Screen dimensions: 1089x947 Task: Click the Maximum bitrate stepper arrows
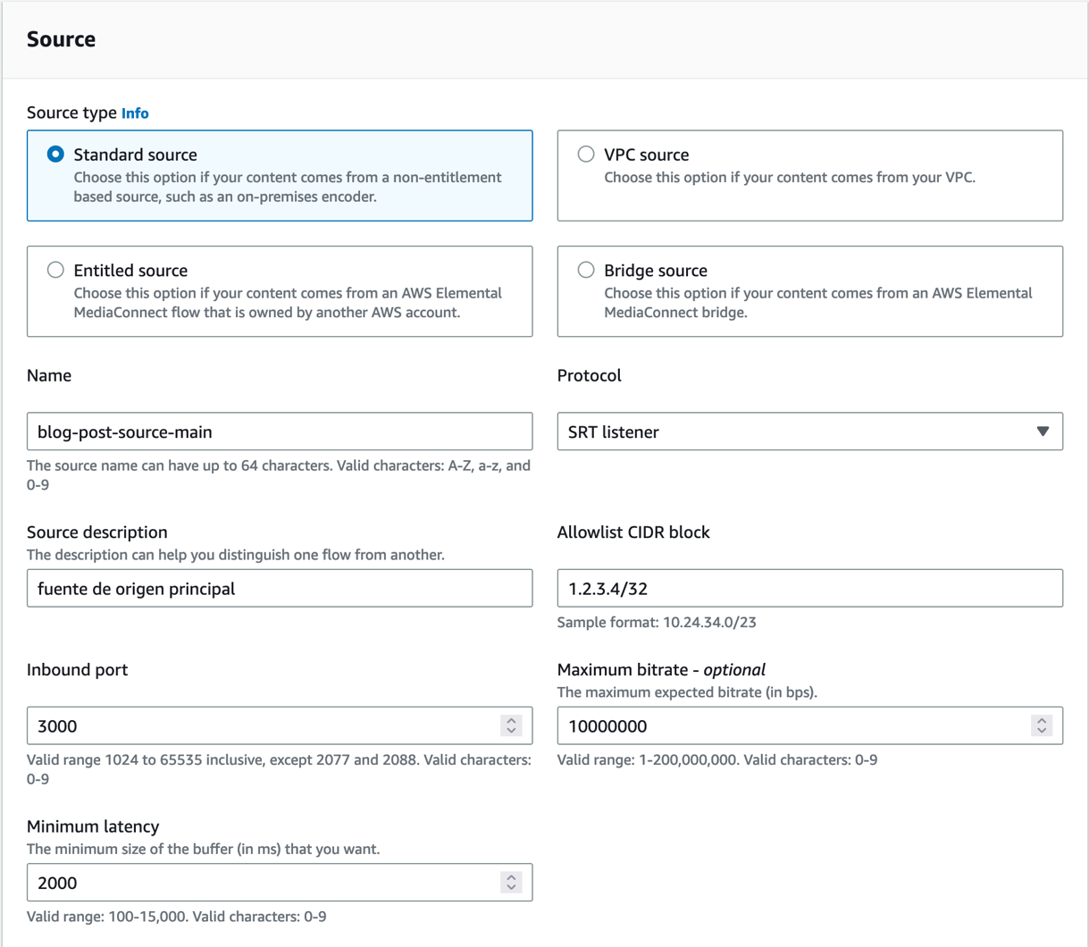coord(1042,725)
